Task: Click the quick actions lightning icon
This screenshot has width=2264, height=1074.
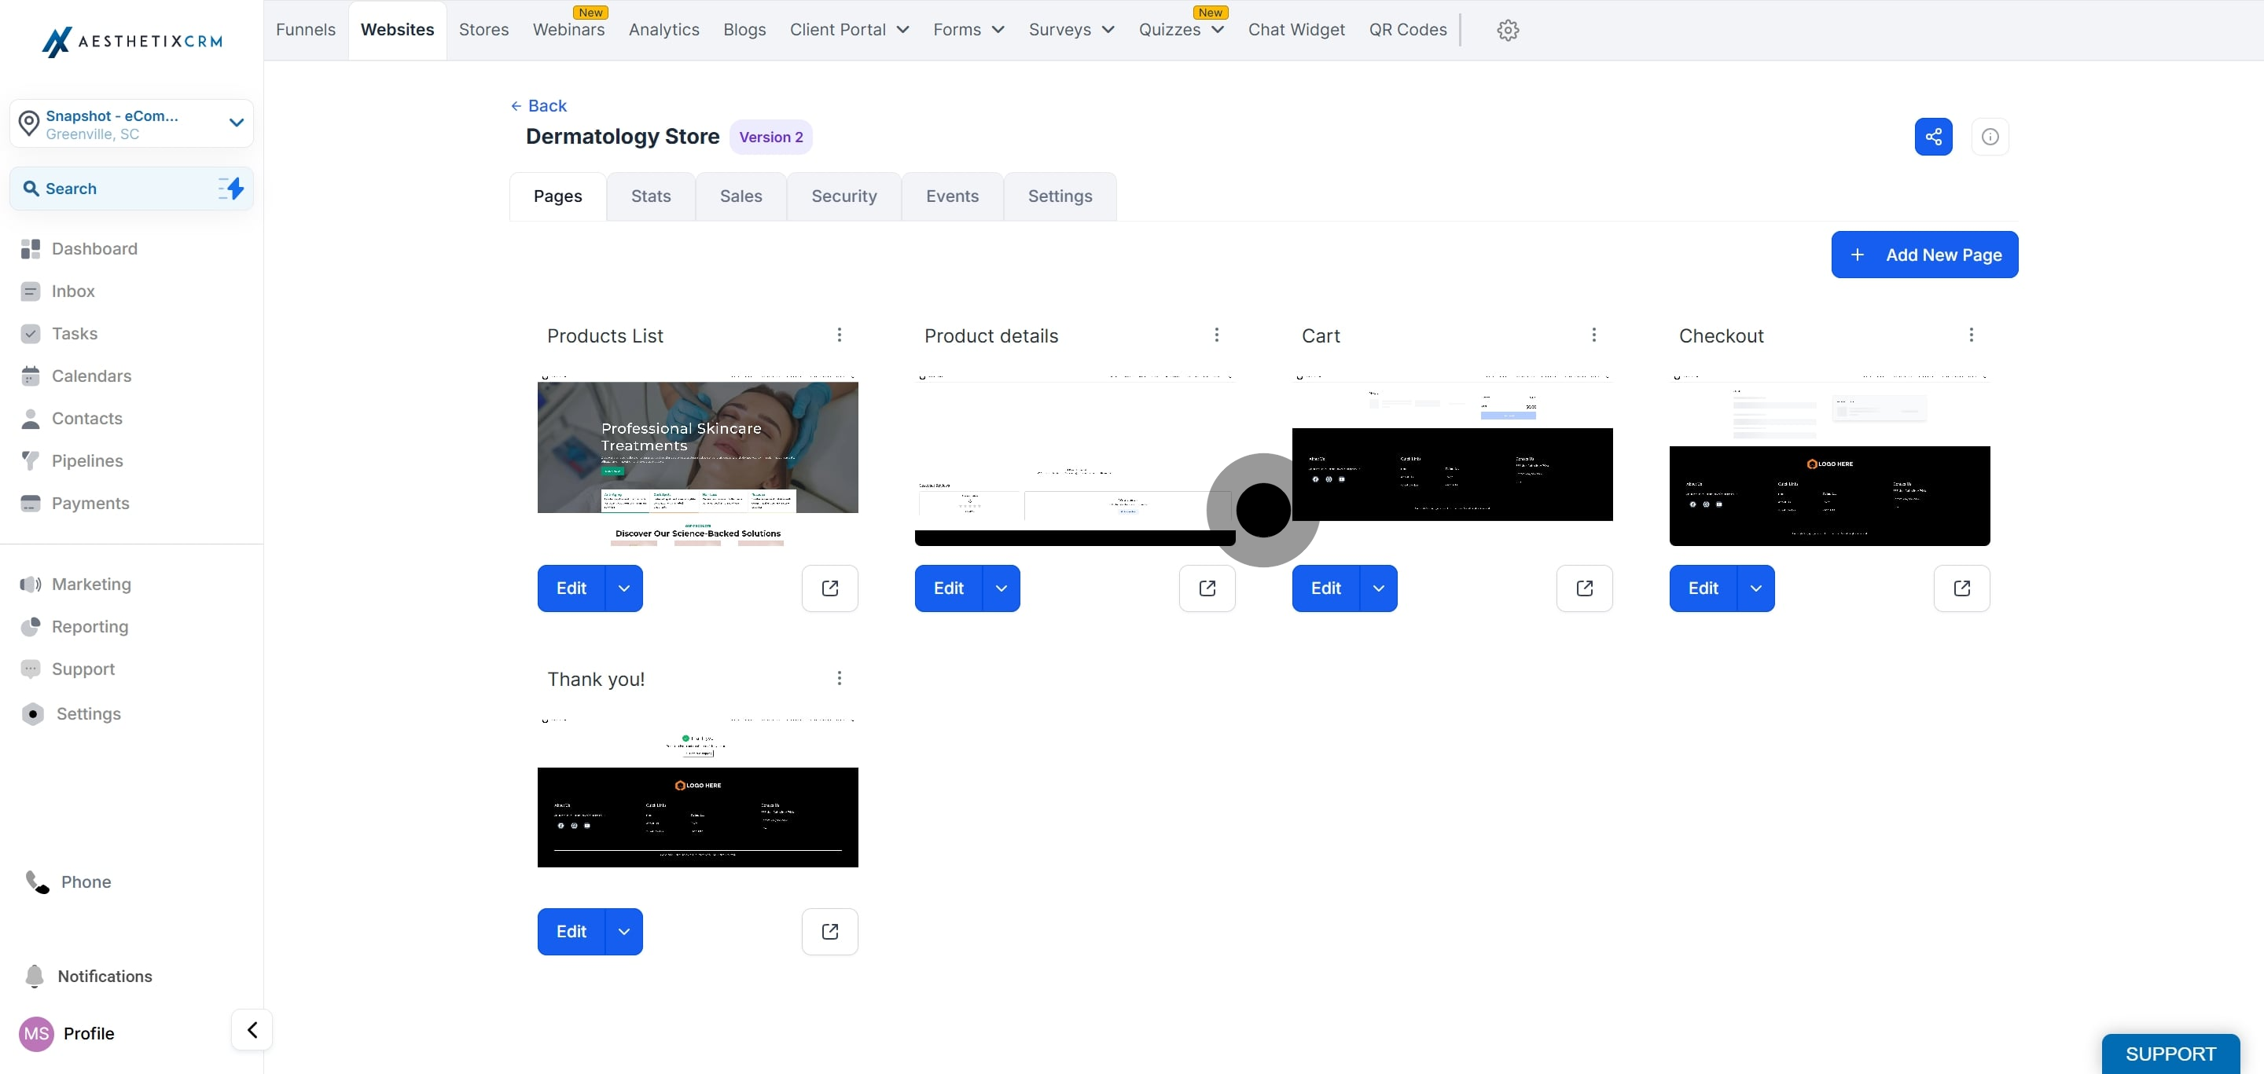Action: coord(231,188)
